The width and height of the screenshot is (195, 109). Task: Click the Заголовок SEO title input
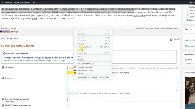pyautogui.click(x=122, y=68)
